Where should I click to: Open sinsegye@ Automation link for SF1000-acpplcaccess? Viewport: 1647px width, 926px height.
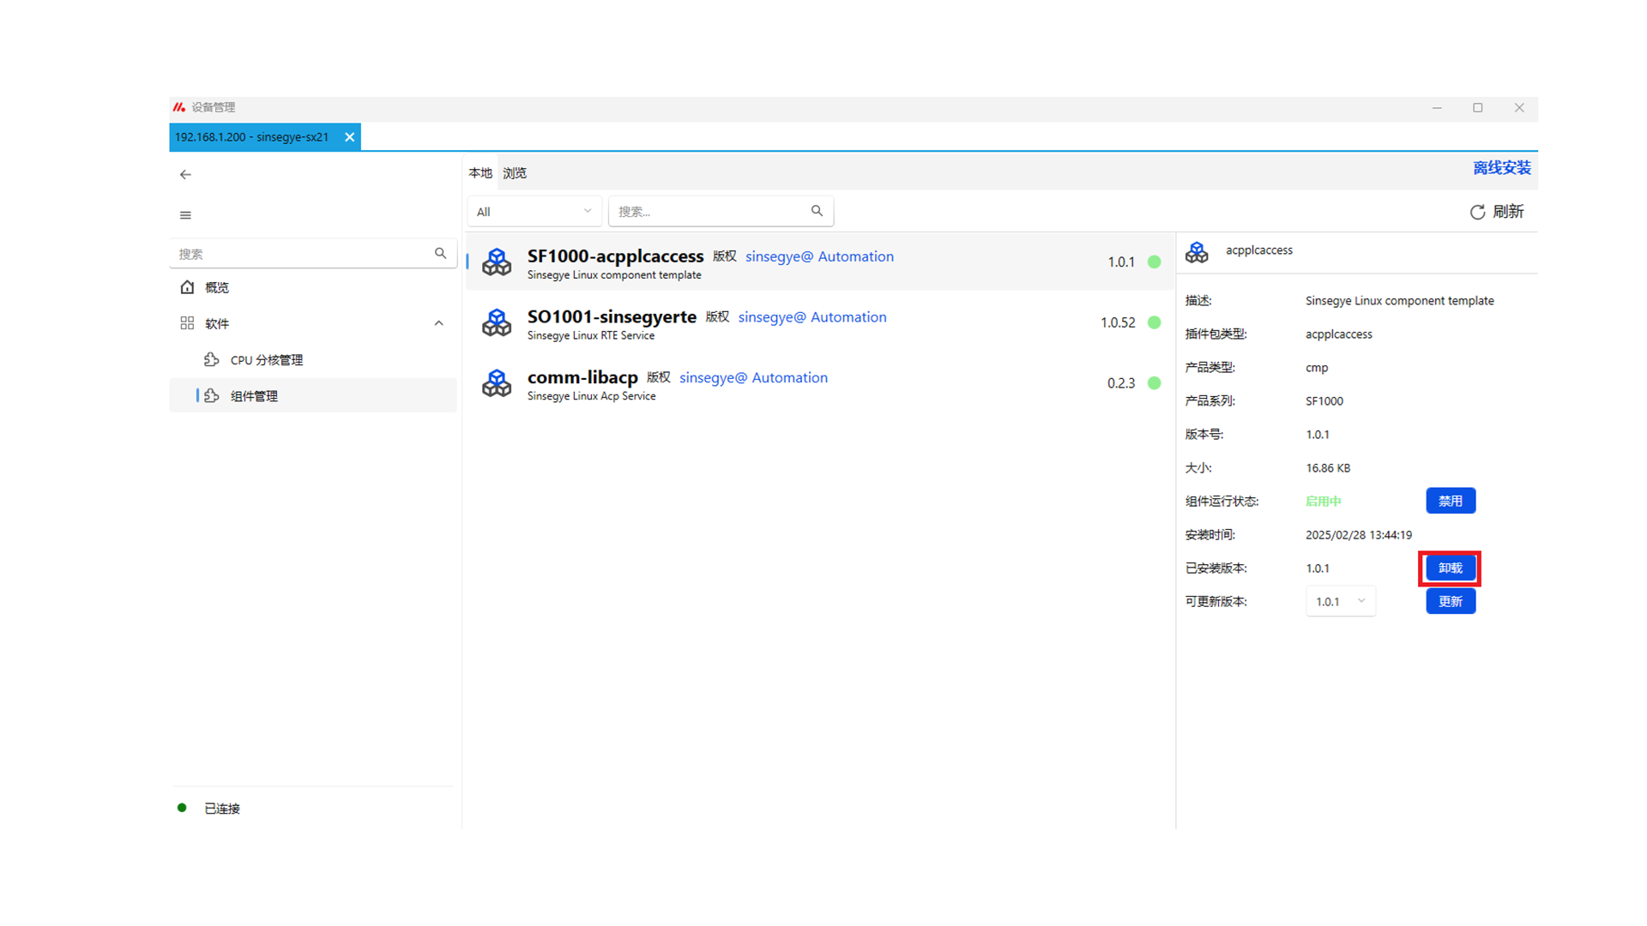pyautogui.click(x=819, y=256)
